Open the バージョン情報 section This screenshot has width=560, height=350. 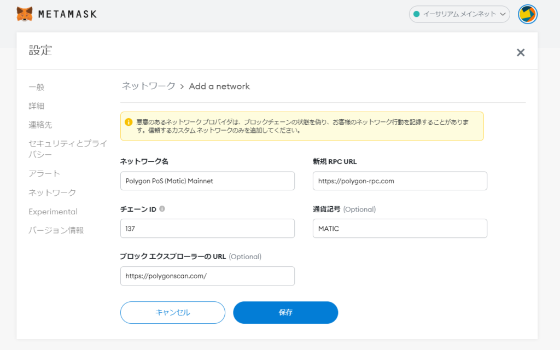(x=56, y=230)
